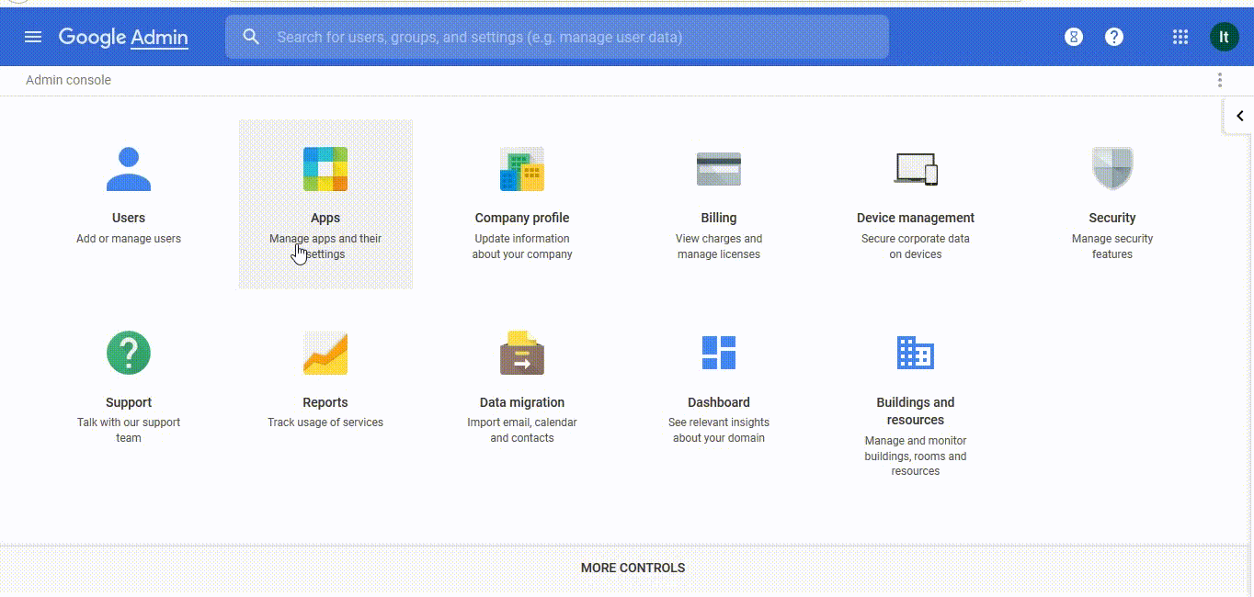The image size is (1254, 597).
Task: Click the Device management title
Action: pos(916,218)
